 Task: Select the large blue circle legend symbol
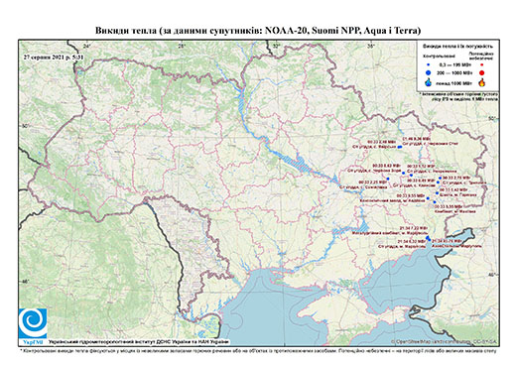429,72
